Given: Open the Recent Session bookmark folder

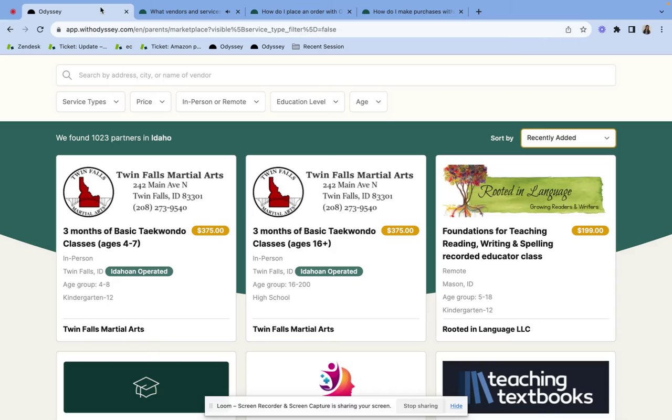Looking at the screenshot, I should click(x=318, y=47).
